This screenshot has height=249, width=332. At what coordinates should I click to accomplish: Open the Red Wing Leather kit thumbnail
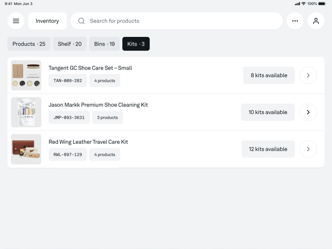coord(26,149)
